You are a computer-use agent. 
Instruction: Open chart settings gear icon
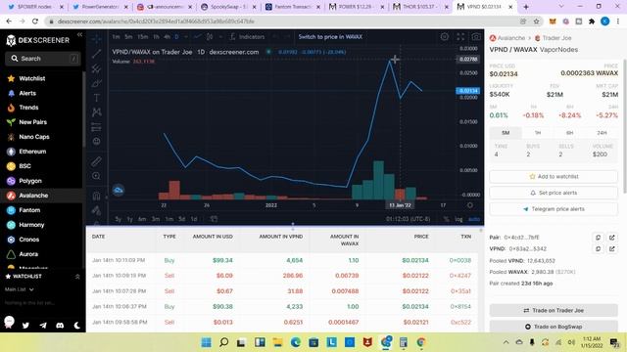(x=444, y=37)
